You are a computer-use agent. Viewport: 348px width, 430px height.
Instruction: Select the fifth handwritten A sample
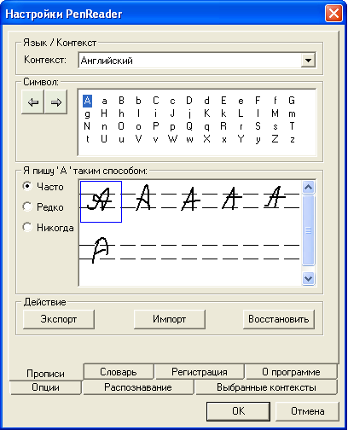tap(275, 197)
